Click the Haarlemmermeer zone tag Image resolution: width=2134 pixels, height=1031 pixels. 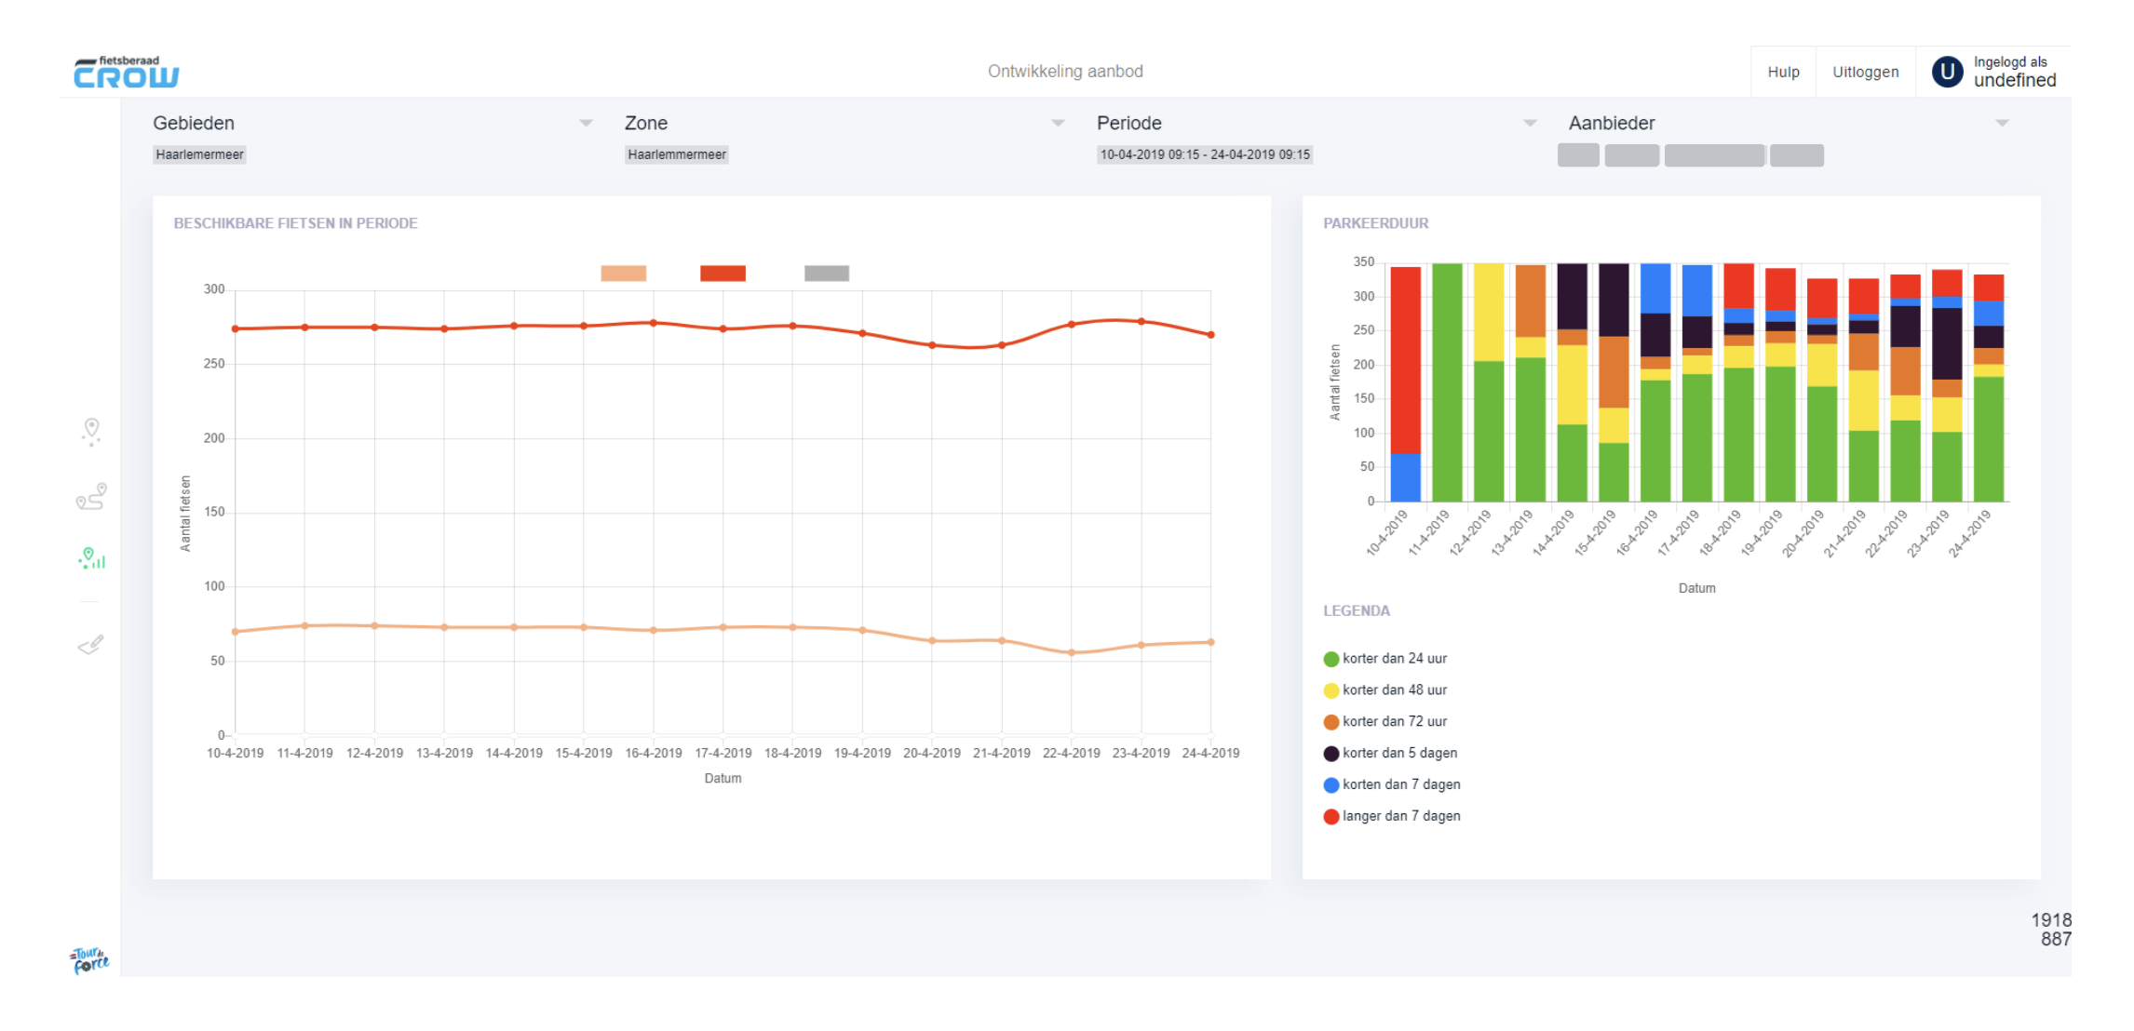[x=676, y=154]
